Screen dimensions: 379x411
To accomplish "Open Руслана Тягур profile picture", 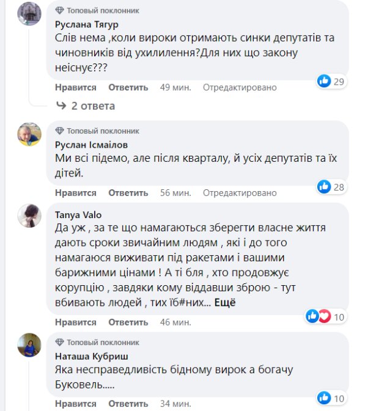I will [x=29, y=13].
